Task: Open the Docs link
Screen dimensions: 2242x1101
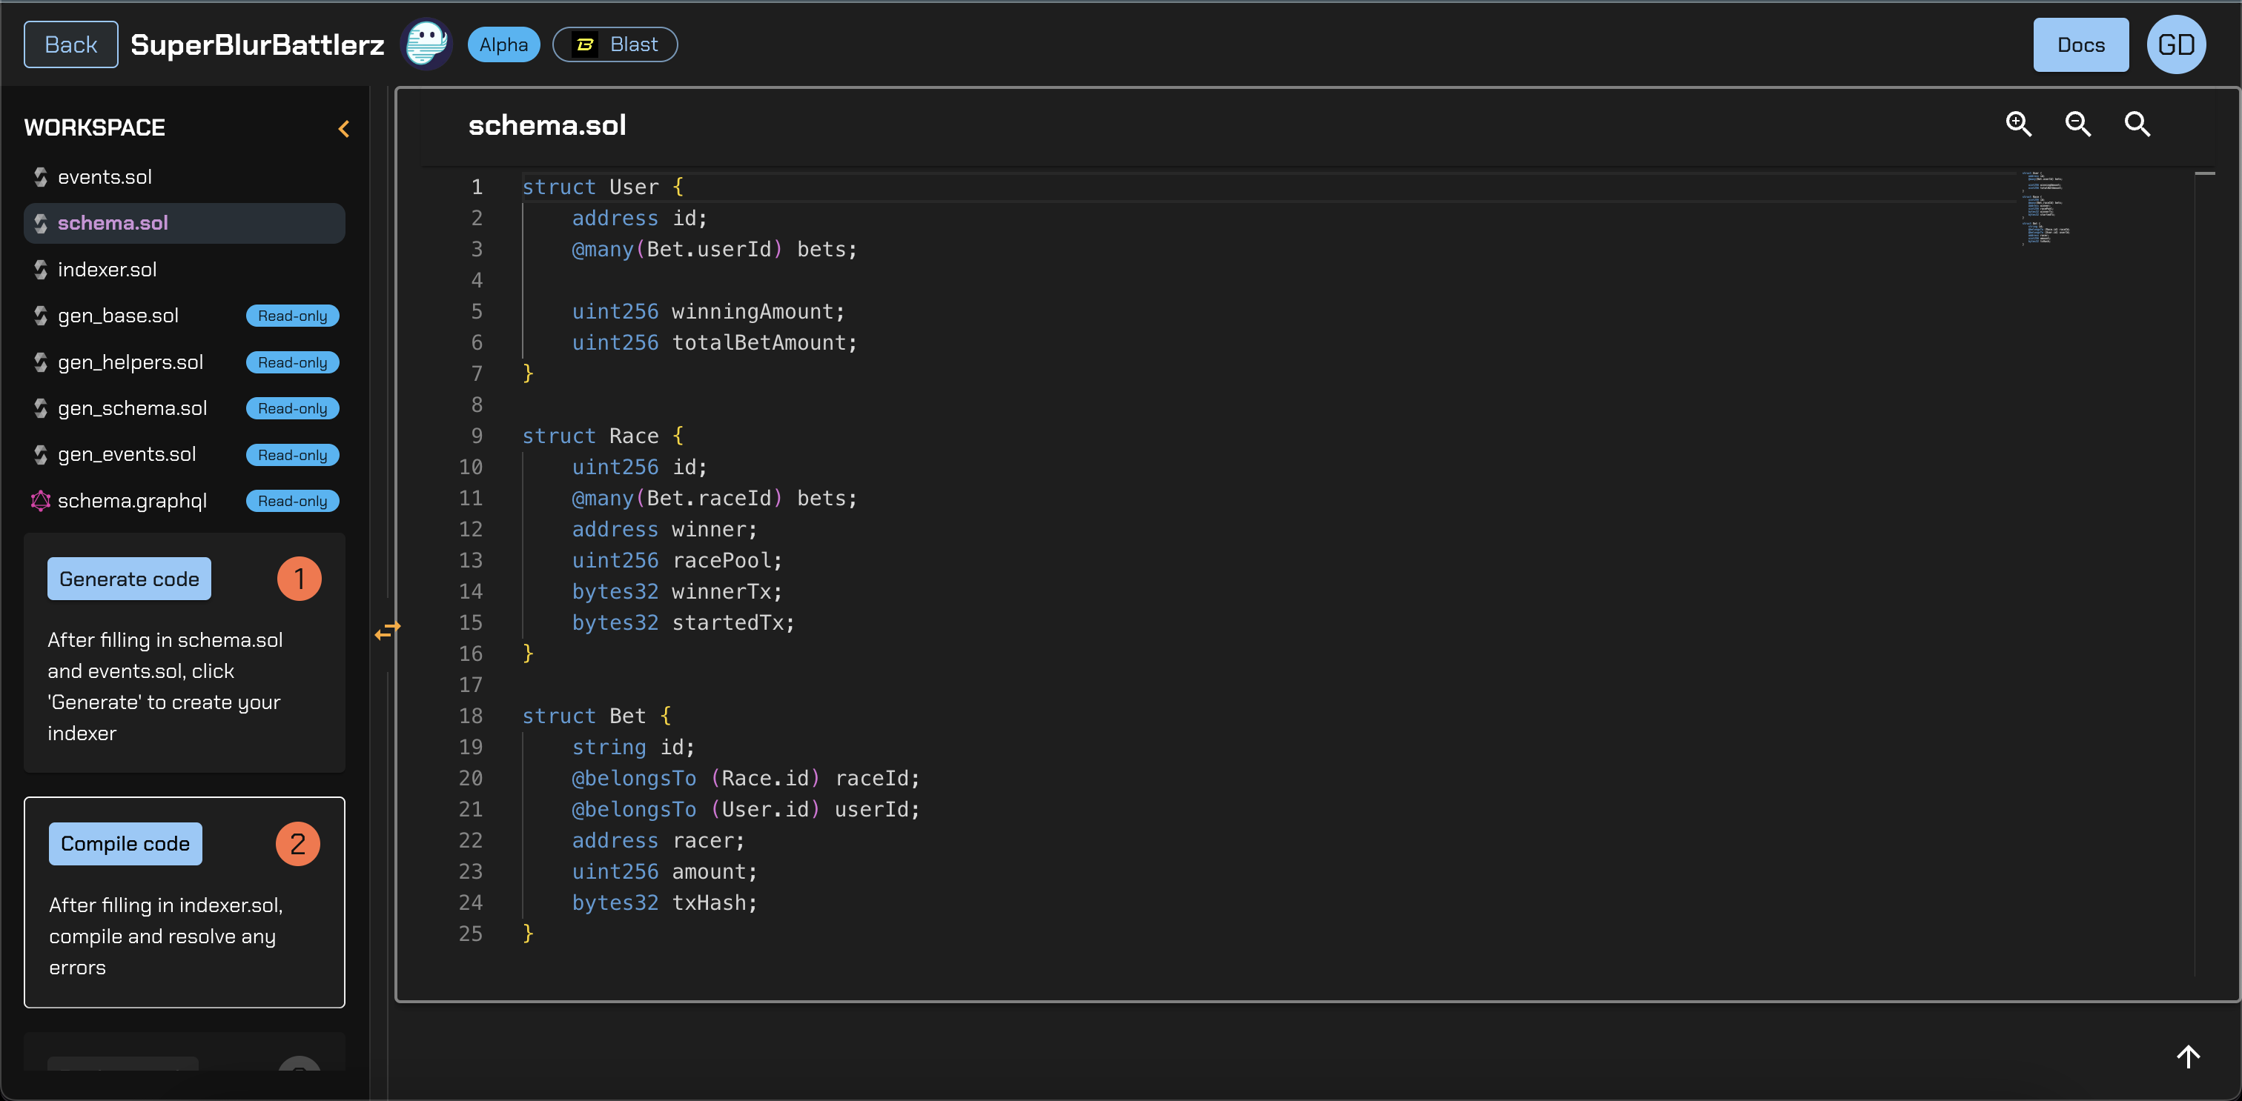Action: [x=2080, y=44]
